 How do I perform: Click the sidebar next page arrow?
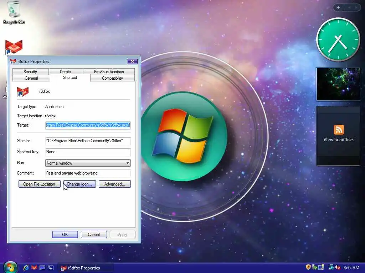point(356,7)
